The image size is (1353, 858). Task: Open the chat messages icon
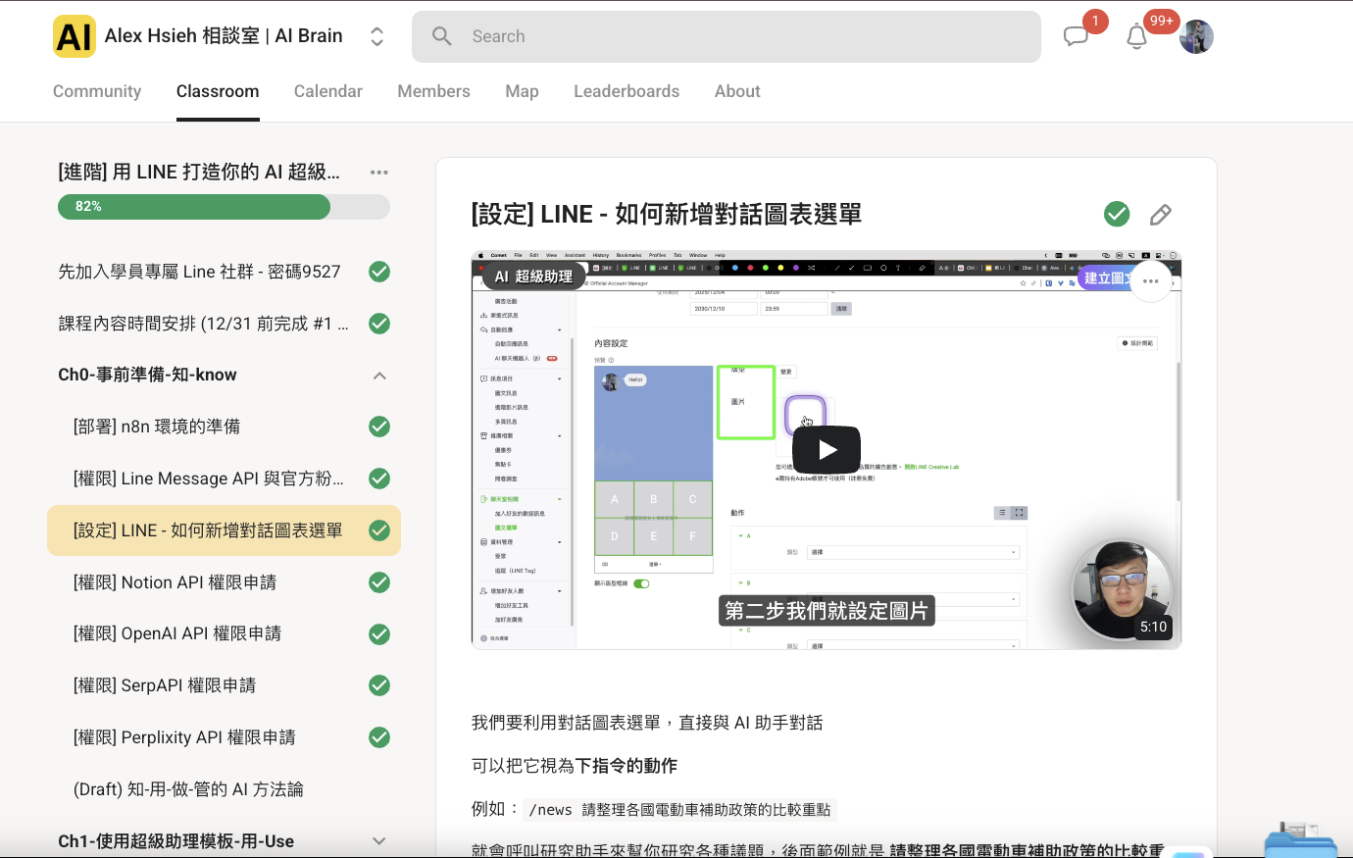click(x=1077, y=37)
